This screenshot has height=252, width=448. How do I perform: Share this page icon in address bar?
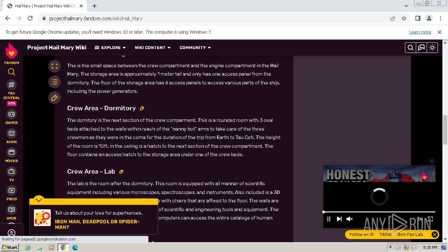[393, 19]
